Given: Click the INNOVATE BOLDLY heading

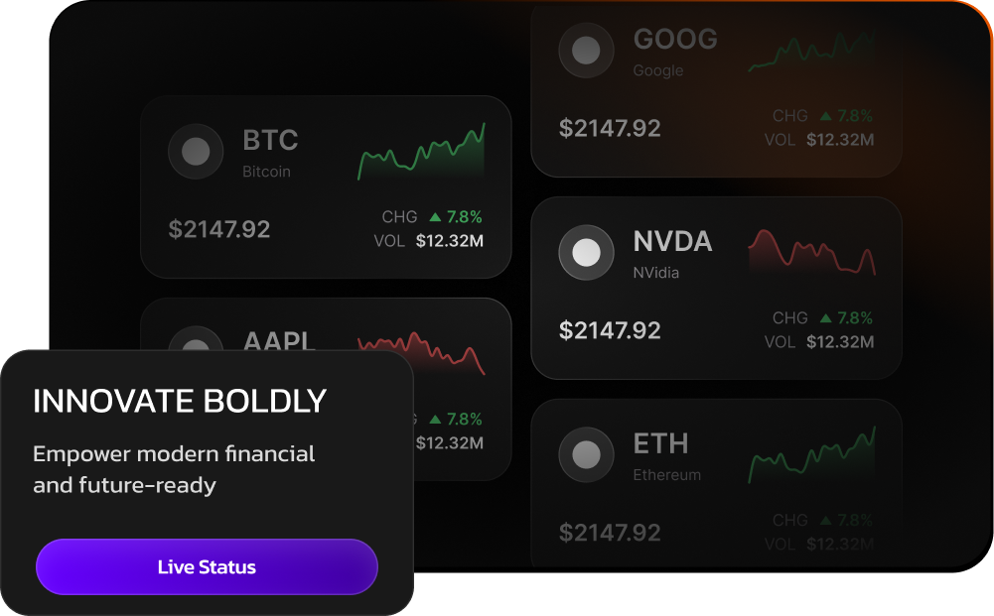Looking at the screenshot, I should click(180, 402).
